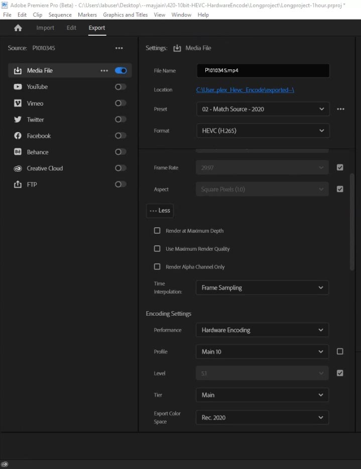Open the Source options ellipsis menu

point(119,48)
